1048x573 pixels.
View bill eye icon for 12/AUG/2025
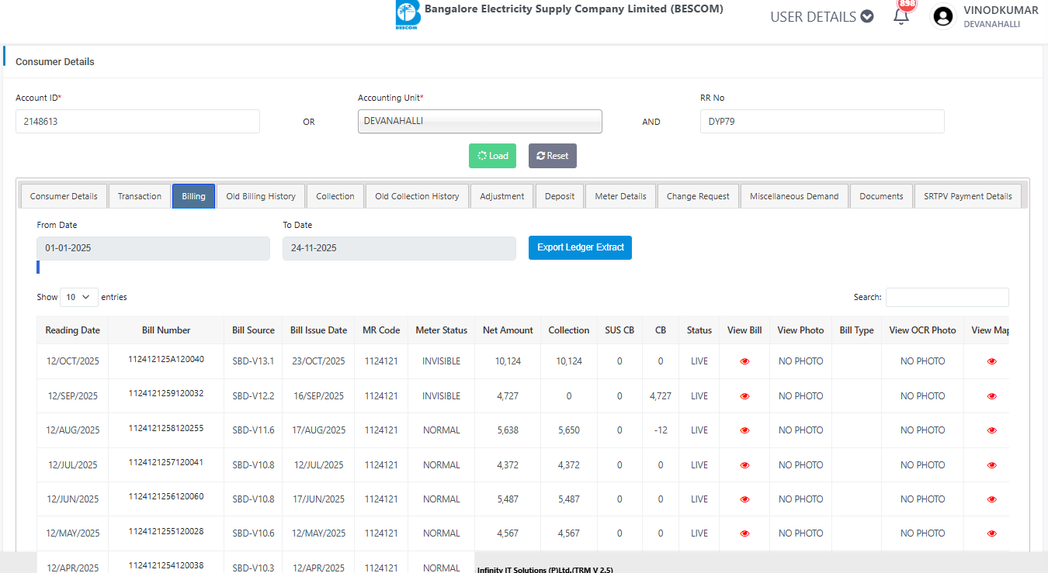744,430
